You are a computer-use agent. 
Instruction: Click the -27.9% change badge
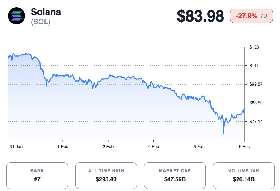click(x=246, y=16)
